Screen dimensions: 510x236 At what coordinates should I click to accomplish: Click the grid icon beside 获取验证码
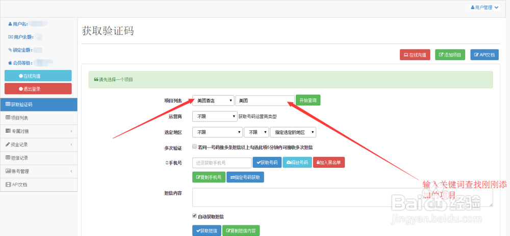coord(8,104)
